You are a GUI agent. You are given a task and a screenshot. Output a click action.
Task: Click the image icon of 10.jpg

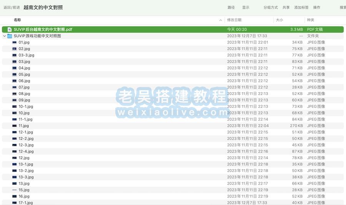pos(15,113)
